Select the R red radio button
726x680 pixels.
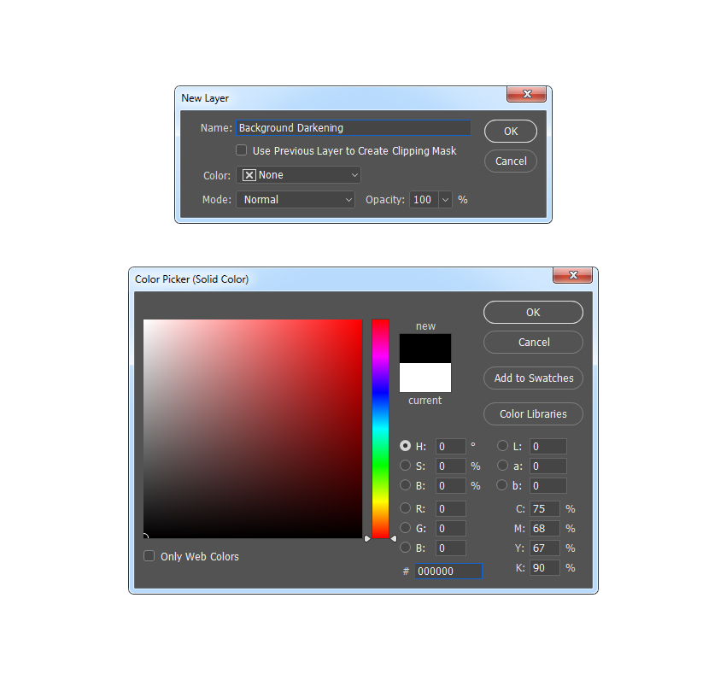point(405,508)
